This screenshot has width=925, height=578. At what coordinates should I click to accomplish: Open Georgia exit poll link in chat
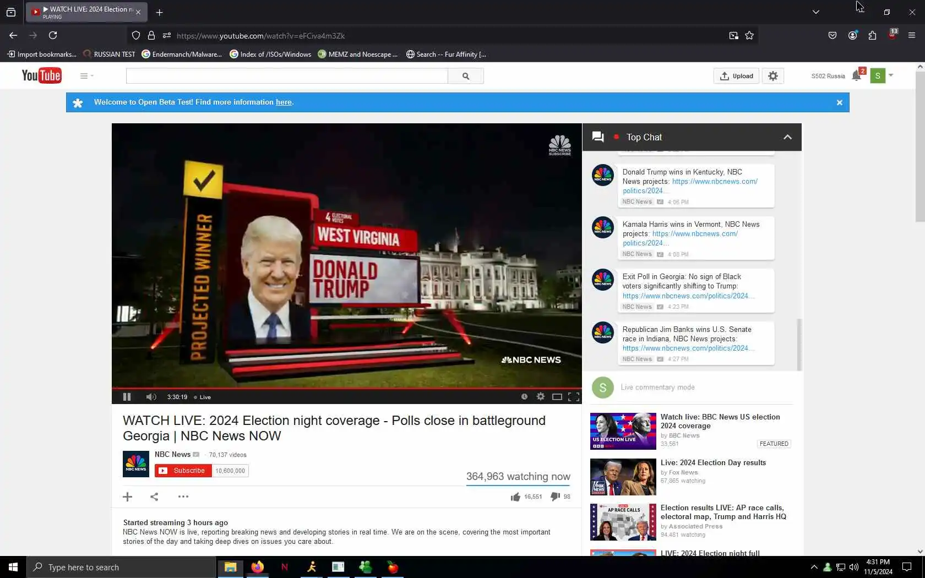688,296
